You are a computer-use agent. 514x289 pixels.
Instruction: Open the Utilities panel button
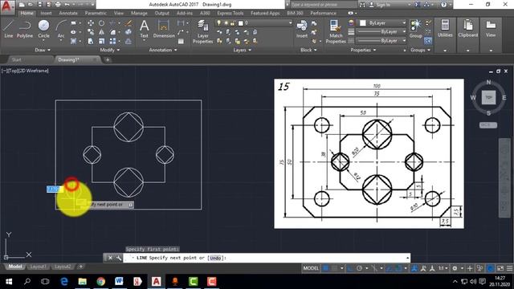click(x=445, y=35)
